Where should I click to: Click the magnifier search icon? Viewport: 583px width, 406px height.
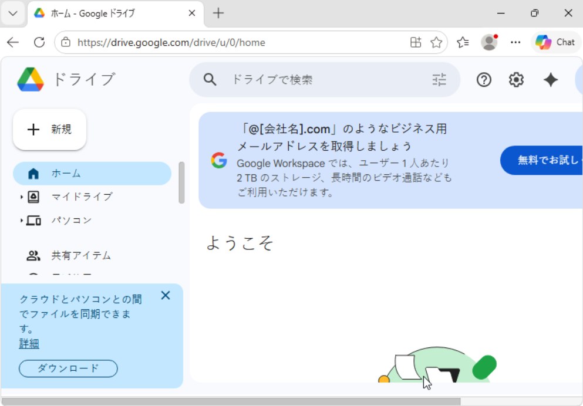210,79
